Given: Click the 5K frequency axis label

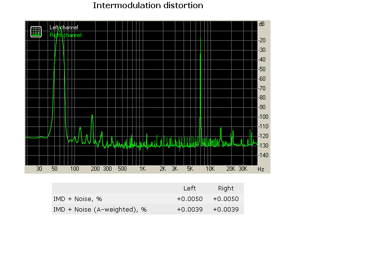Looking at the screenshot, I should pos(190,169).
